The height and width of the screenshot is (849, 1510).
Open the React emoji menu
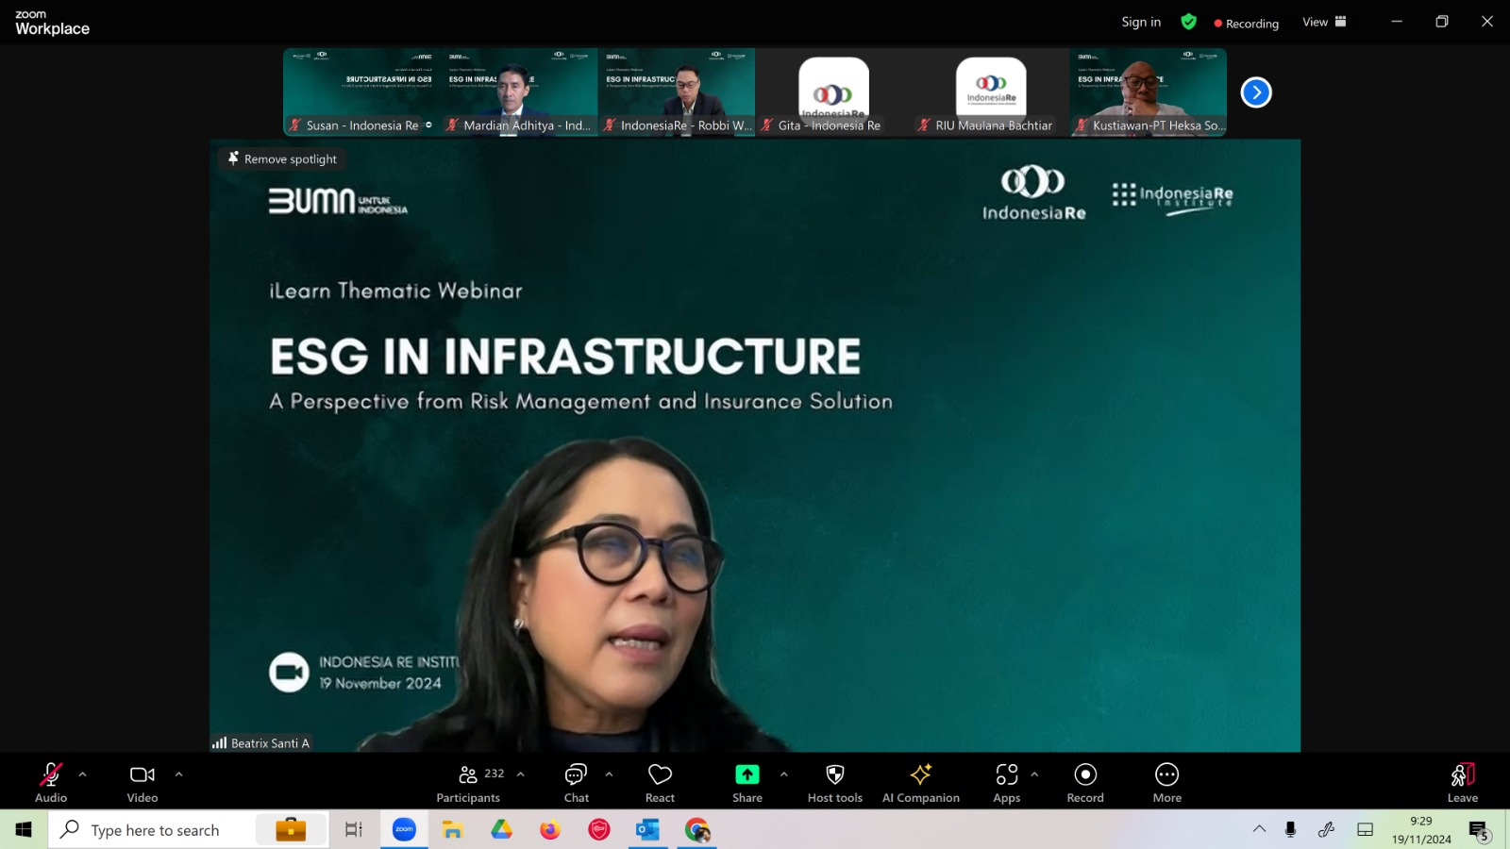pyautogui.click(x=660, y=783)
